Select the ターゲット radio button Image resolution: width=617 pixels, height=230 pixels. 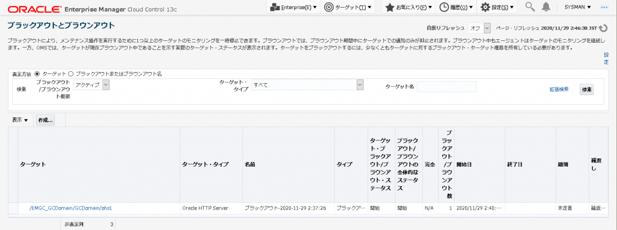[x=37, y=73]
